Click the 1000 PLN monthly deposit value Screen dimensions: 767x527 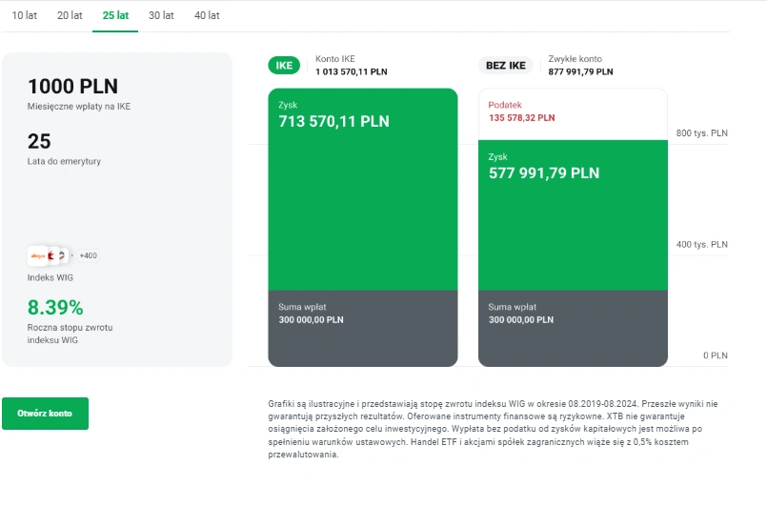point(72,87)
